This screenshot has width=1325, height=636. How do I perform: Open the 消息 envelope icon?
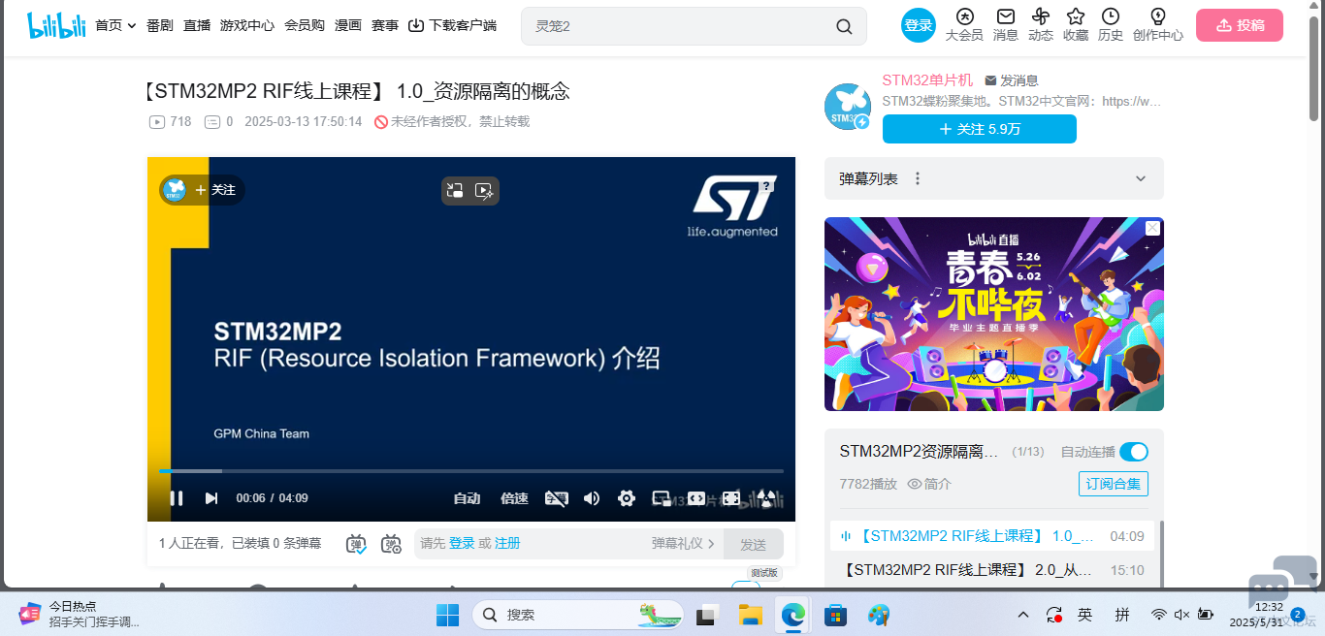(x=1006, y=16)
